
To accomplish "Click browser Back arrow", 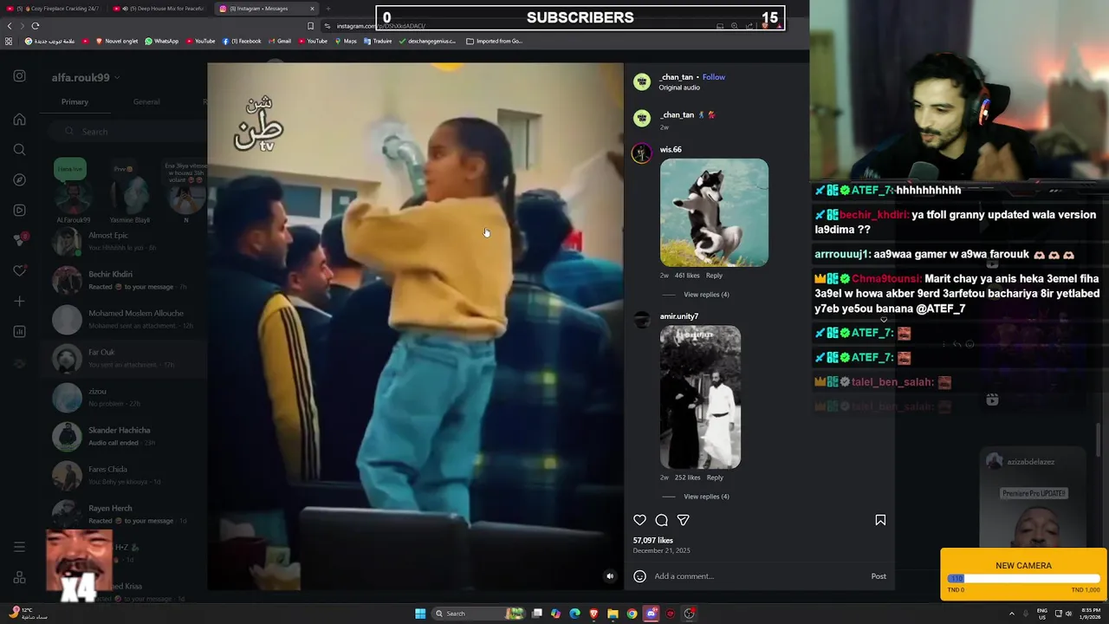I will (10, 26).
